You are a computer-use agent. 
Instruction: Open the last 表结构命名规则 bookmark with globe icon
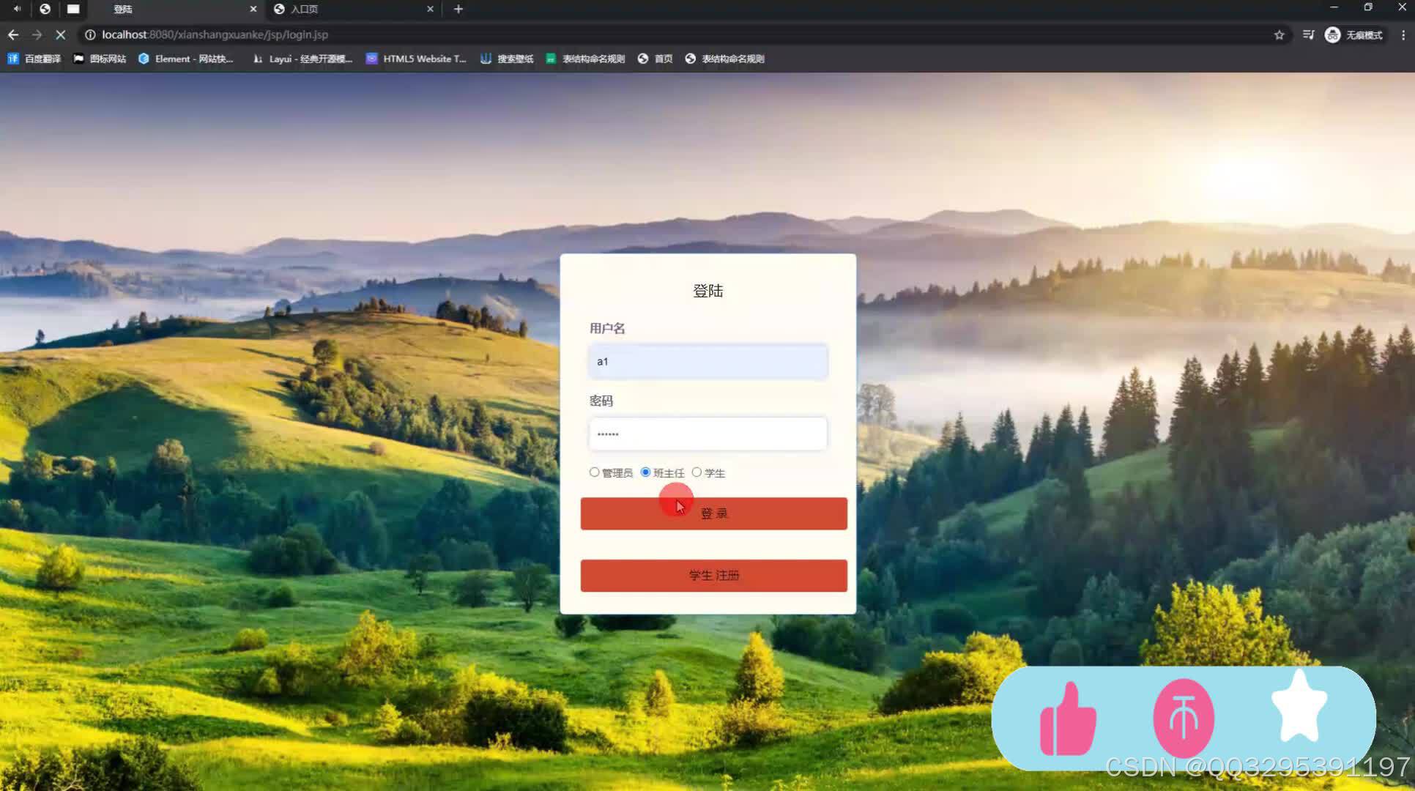tap(724, 59)
